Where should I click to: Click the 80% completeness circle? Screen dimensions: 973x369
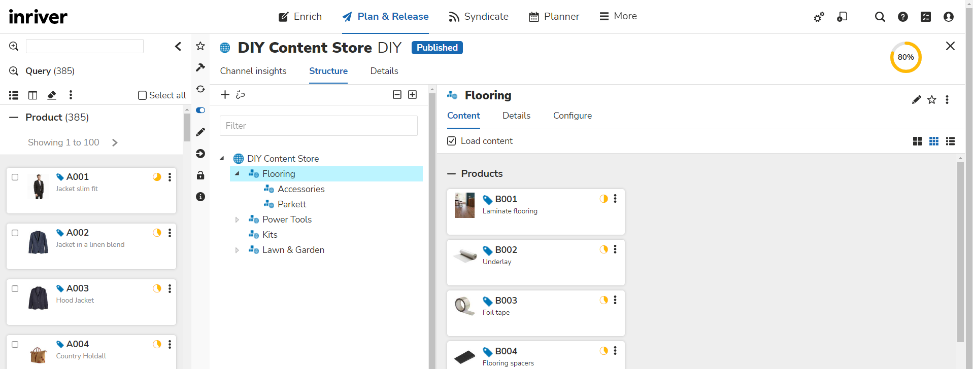point(906,57)
